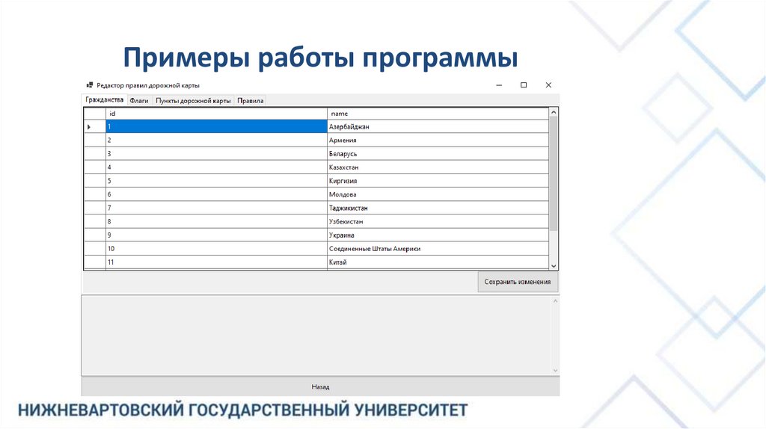Minimize the Редактор правил window

pos(499,85)
